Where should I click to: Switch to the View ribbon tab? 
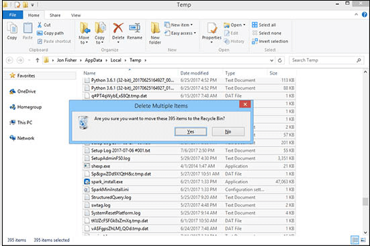click(x=76, y=15)
